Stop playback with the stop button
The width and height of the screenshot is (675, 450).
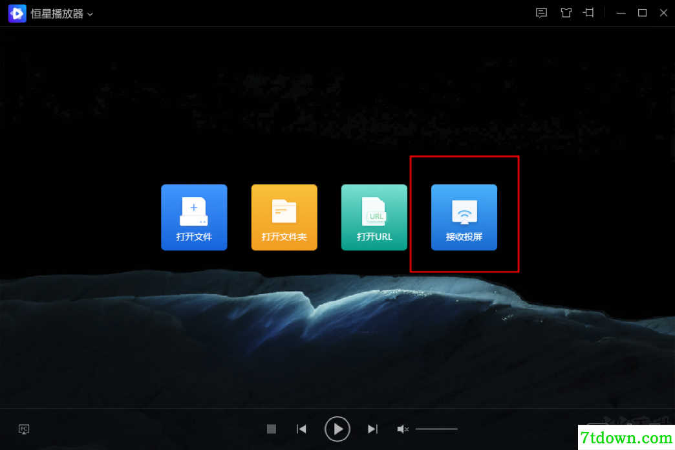(x=271, y=429)
